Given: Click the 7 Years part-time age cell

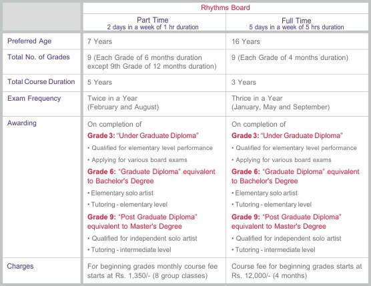Looking at the screenshot, I should (x=99, y=41).
